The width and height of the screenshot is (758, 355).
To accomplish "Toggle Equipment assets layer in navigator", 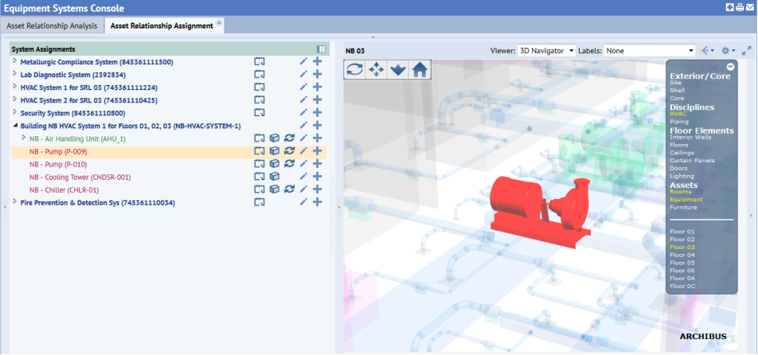I will tap(686, 200).
